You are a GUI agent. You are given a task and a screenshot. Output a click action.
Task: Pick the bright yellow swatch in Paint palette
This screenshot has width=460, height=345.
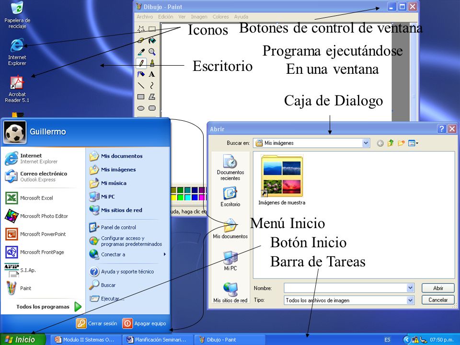[x=173, y=197]
